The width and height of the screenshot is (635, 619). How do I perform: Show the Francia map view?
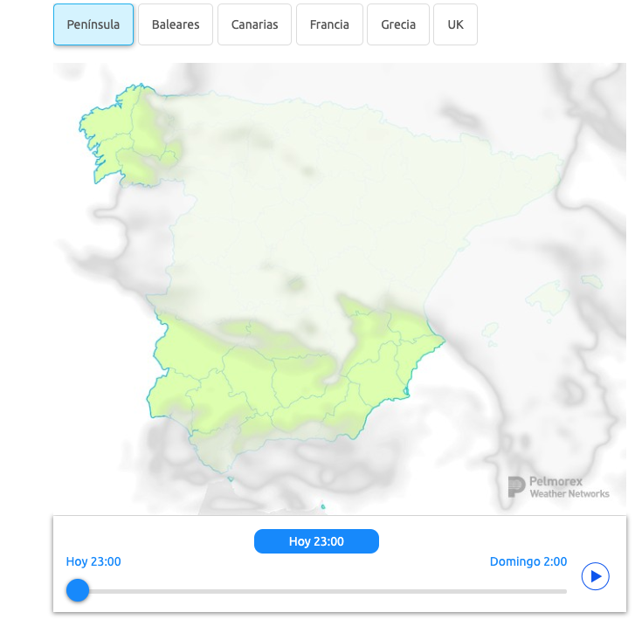click(329, 24)
